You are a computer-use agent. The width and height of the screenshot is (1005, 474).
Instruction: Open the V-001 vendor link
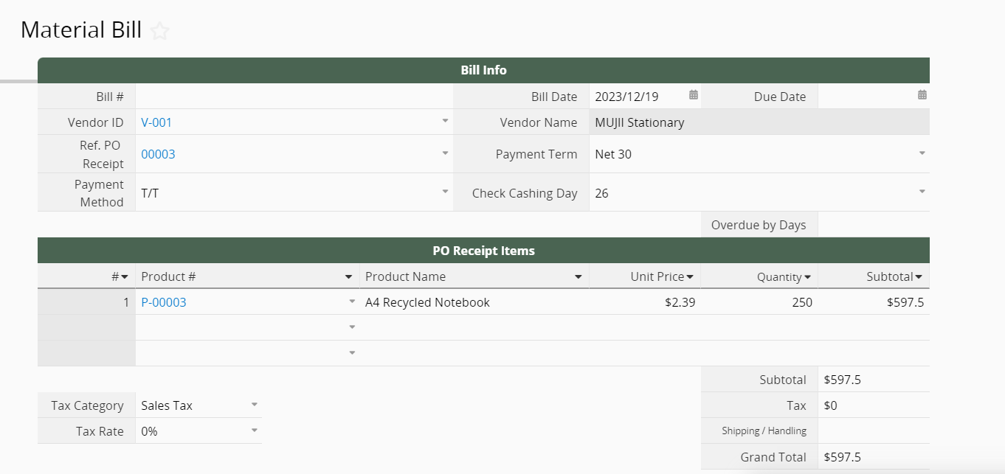coord(156,123)
